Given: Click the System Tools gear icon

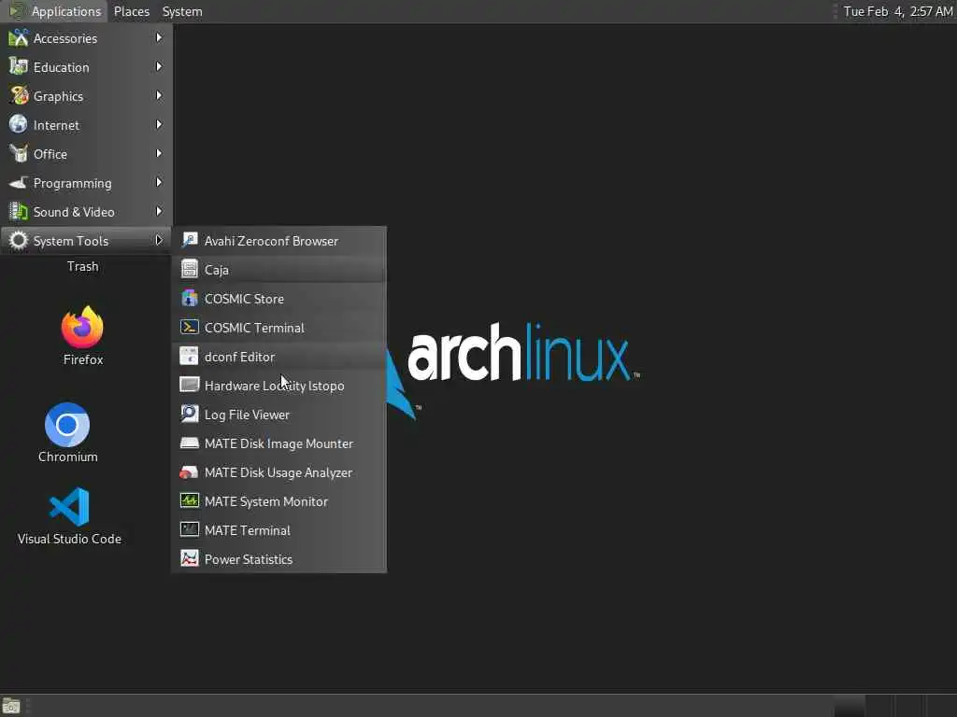Looking at the screenshot, I should 19,240.
